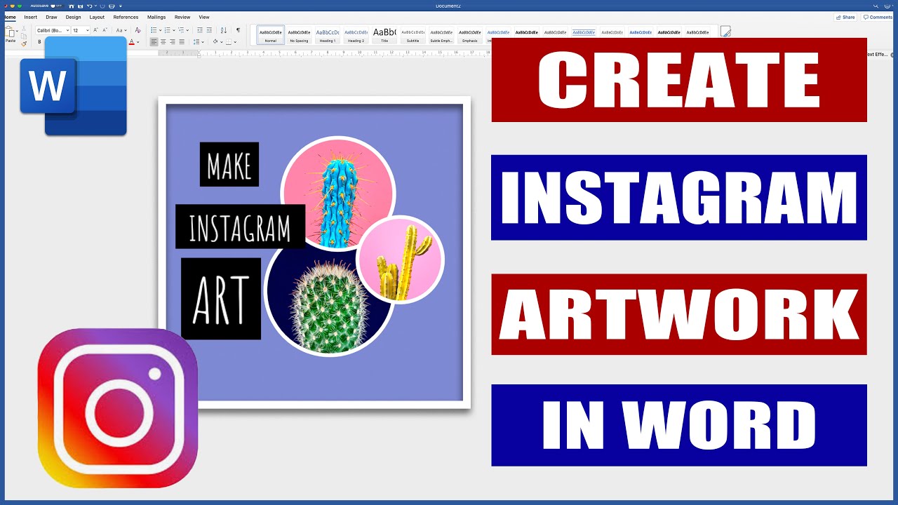
Task: Toggle Align Right
Action: [173, 42]
